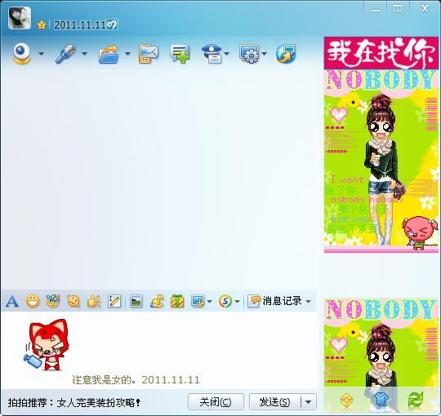Image resolution: width=441 pixels, height=416 pixels.
Task: Expand the applications gear dropdown arrow
Action: [265, 54]
